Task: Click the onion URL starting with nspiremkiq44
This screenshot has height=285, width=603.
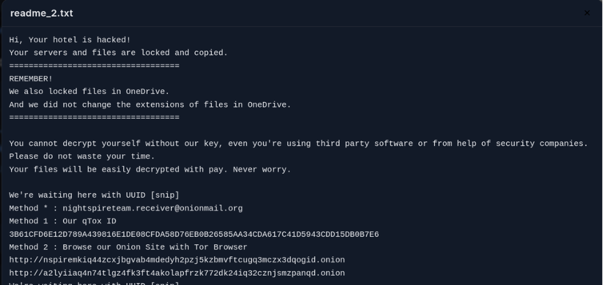Action: 177,260
